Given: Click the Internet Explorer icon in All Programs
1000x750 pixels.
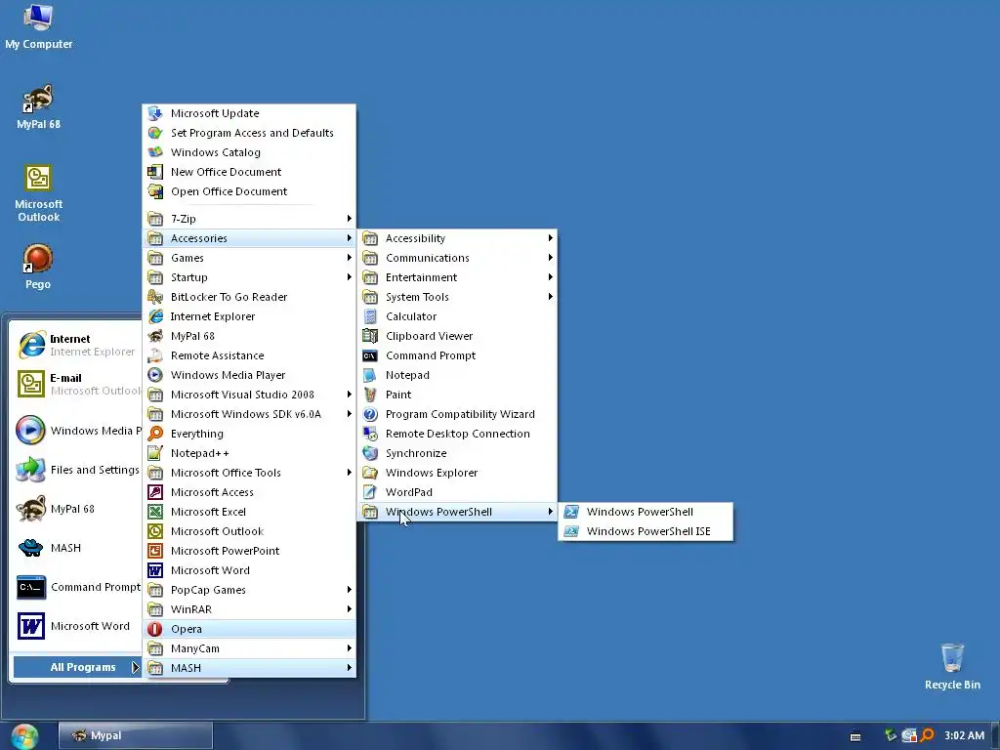Looking at the screenshot, I should coord(155,316).
